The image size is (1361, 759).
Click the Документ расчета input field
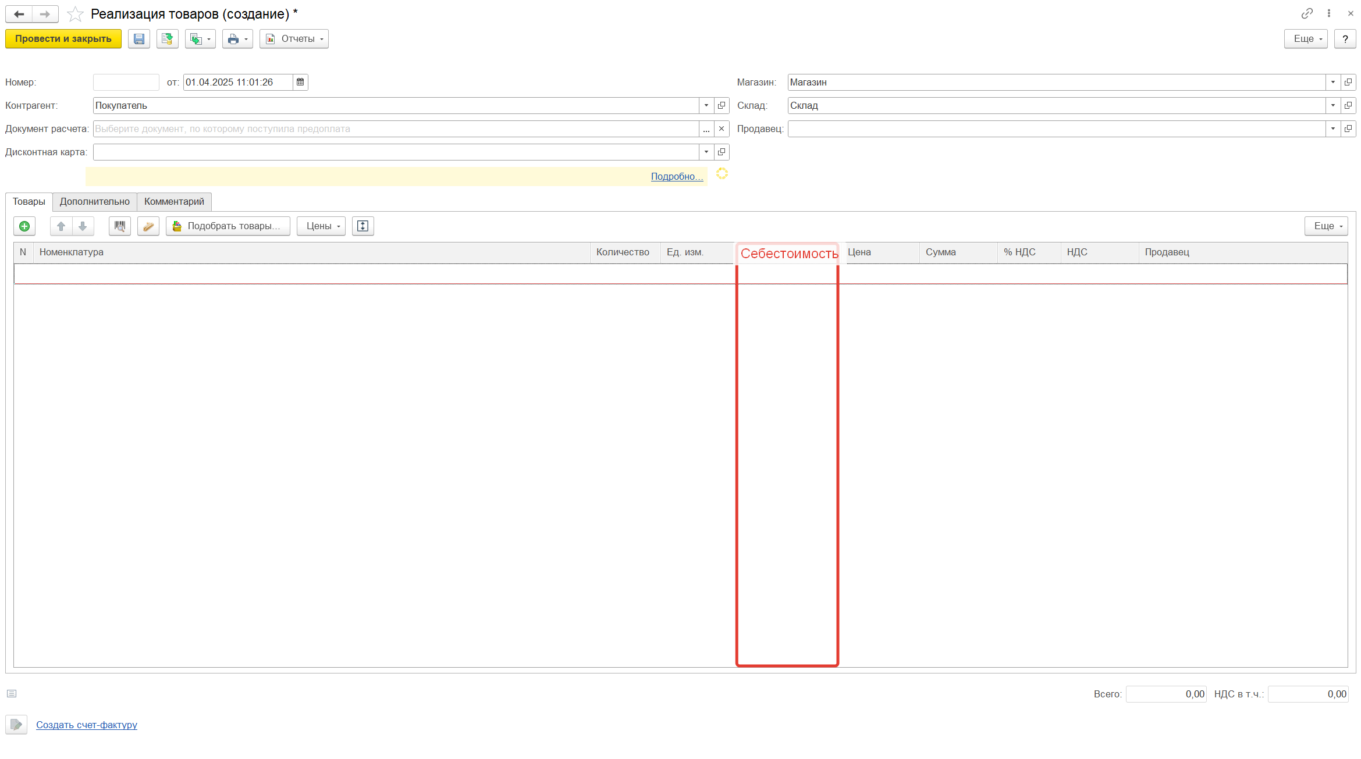tap(396, 129)
